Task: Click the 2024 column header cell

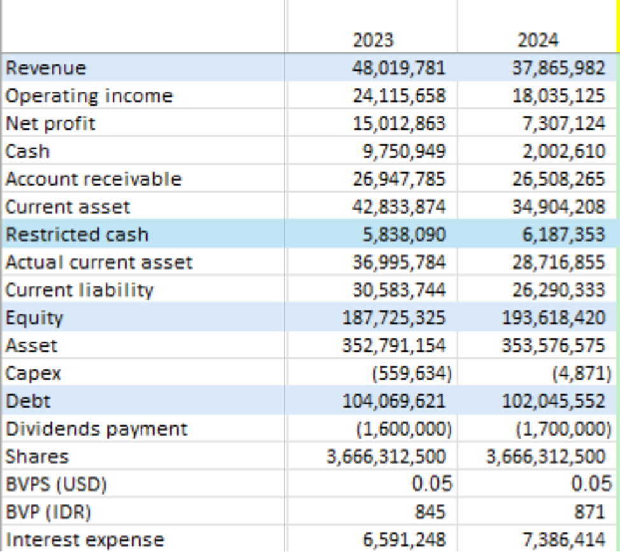Action: (x=537, y=40)
